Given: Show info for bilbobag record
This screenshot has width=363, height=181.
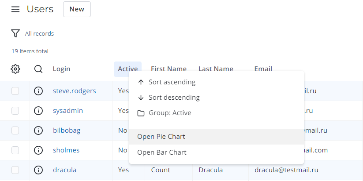Looking at the screenshot, I should pyautogui.click(x=38, y=130).
